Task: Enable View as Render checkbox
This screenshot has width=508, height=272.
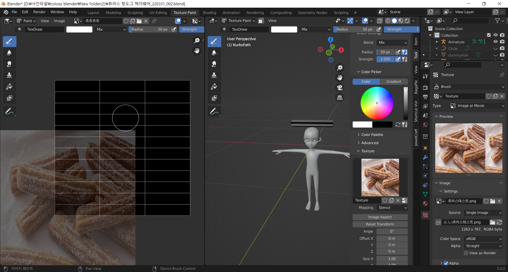Action: (466, 253)
